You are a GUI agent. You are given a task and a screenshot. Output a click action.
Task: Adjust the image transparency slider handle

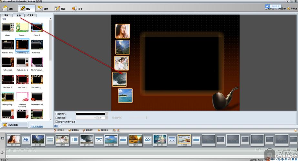(x=147, y=118)
